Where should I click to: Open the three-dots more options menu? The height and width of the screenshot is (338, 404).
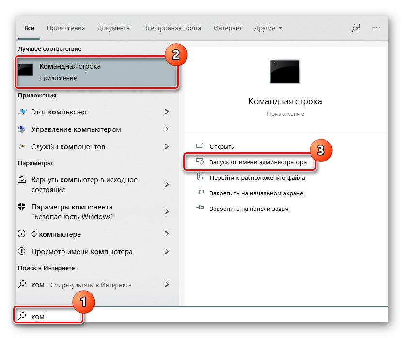(x=376, y=28)
